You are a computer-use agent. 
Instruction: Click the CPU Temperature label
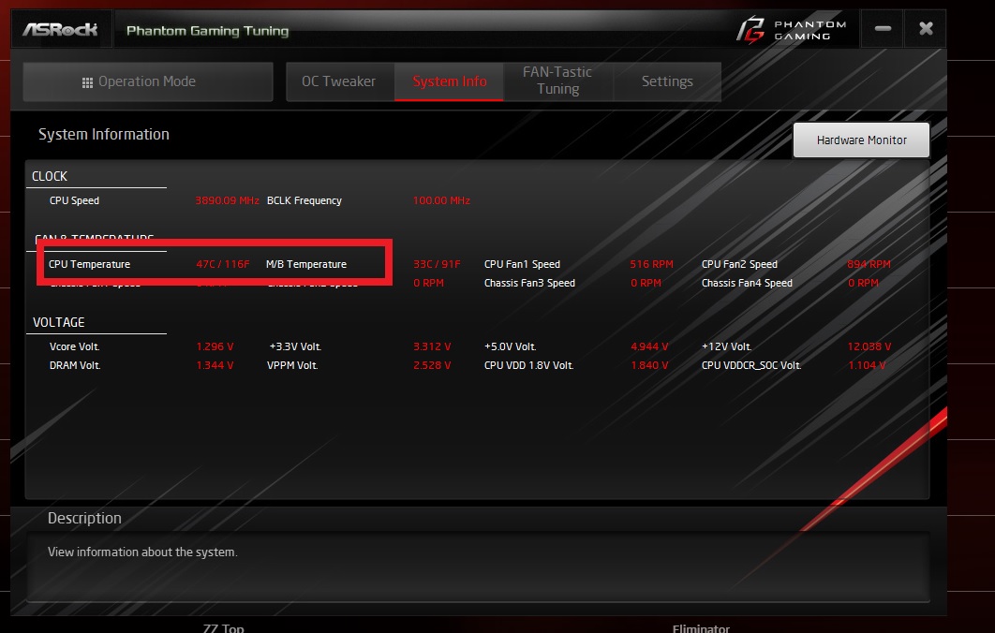(x=89, y=264)
